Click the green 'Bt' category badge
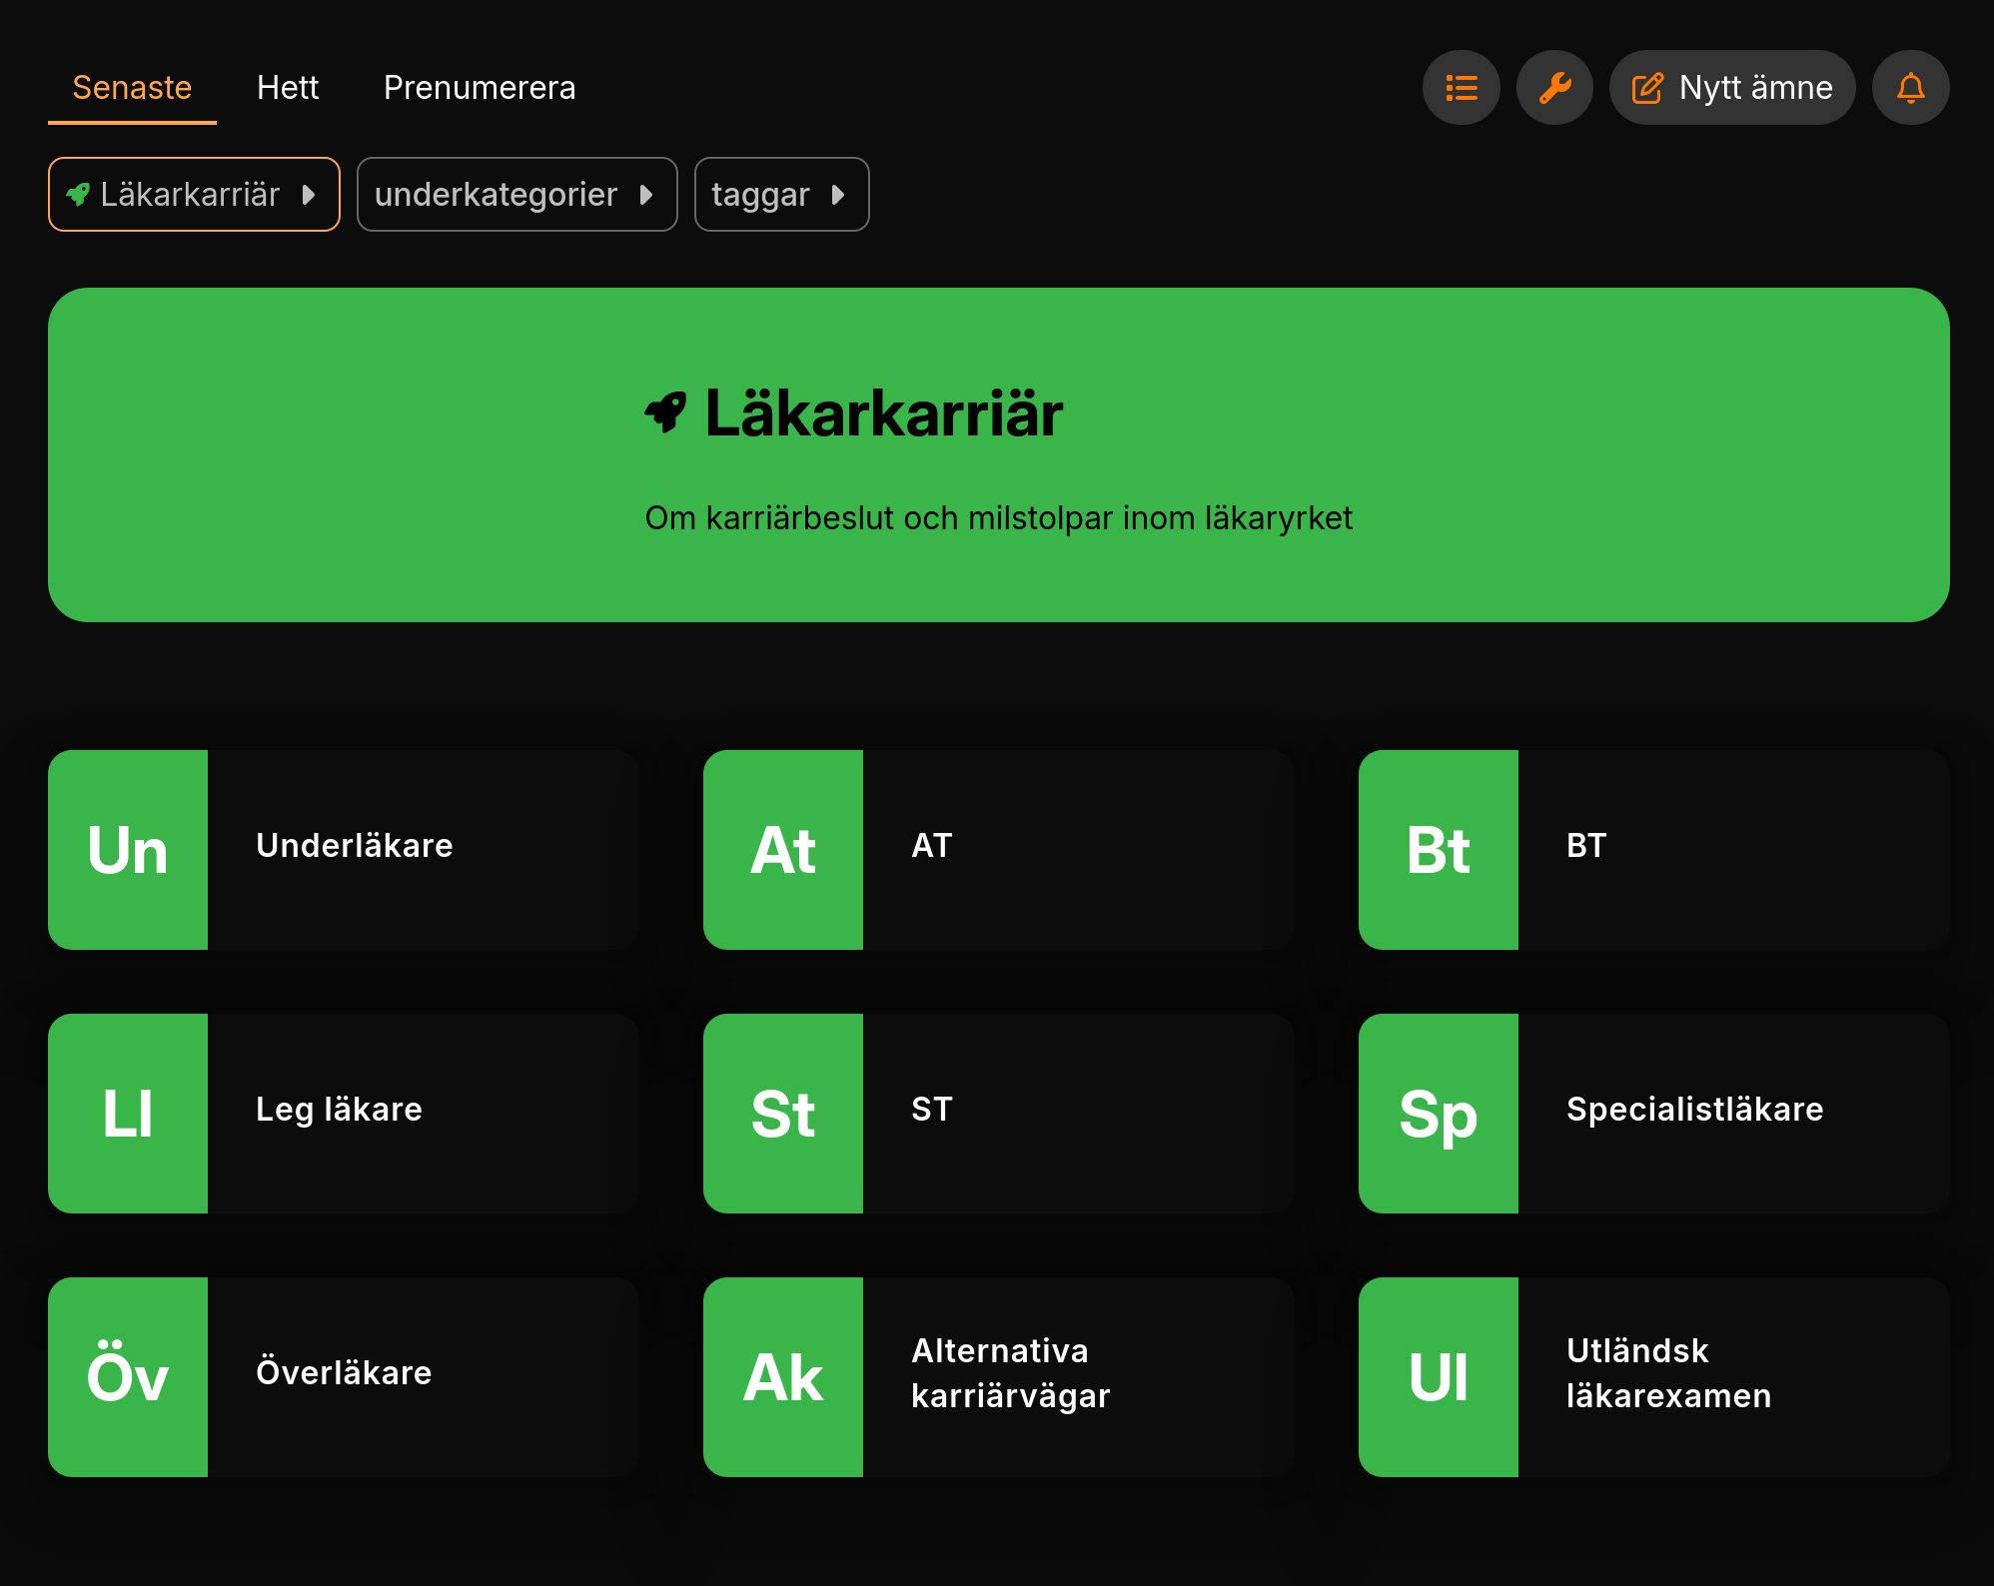 coord(1439,850)
